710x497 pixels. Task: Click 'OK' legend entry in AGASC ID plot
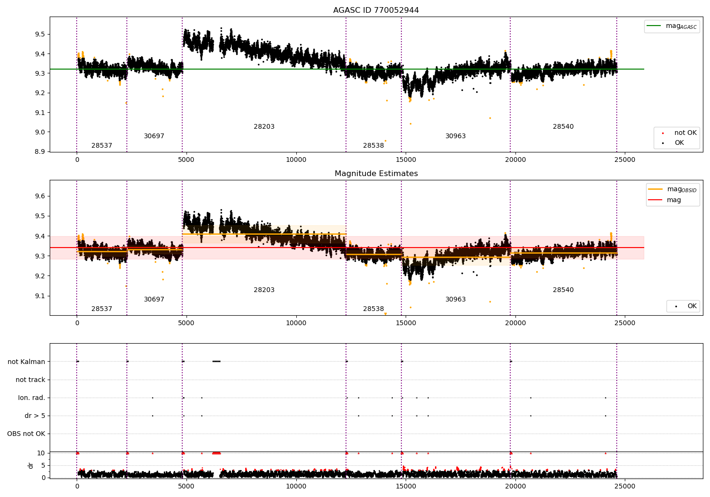(x=679, y=143)
